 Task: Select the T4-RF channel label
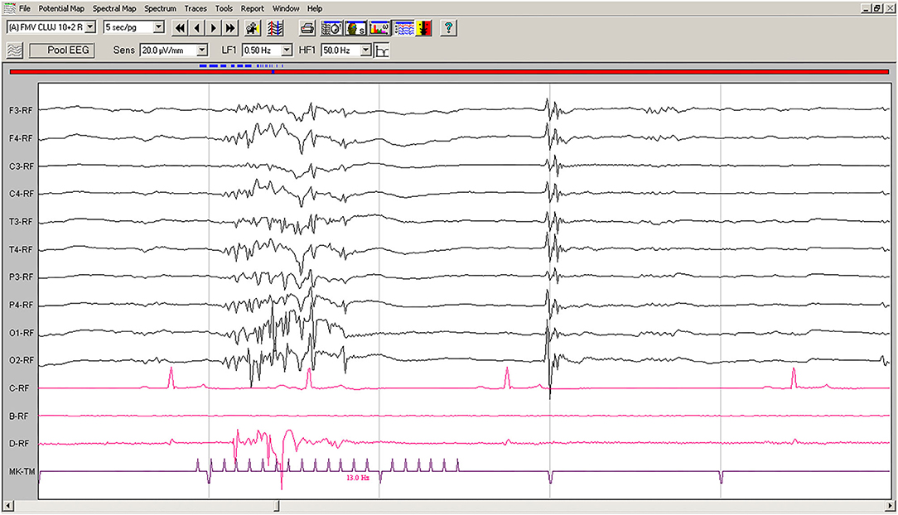22,249
